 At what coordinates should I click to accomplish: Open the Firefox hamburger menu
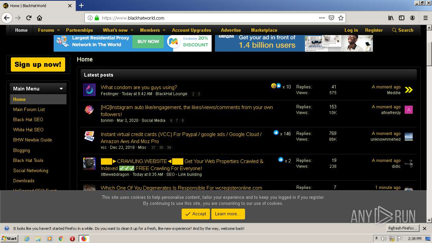[425, 18]
